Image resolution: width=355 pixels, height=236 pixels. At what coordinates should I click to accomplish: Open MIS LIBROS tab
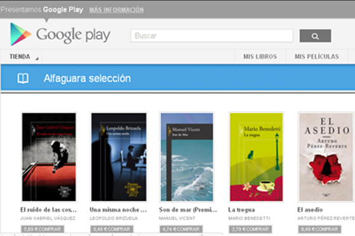260,56
